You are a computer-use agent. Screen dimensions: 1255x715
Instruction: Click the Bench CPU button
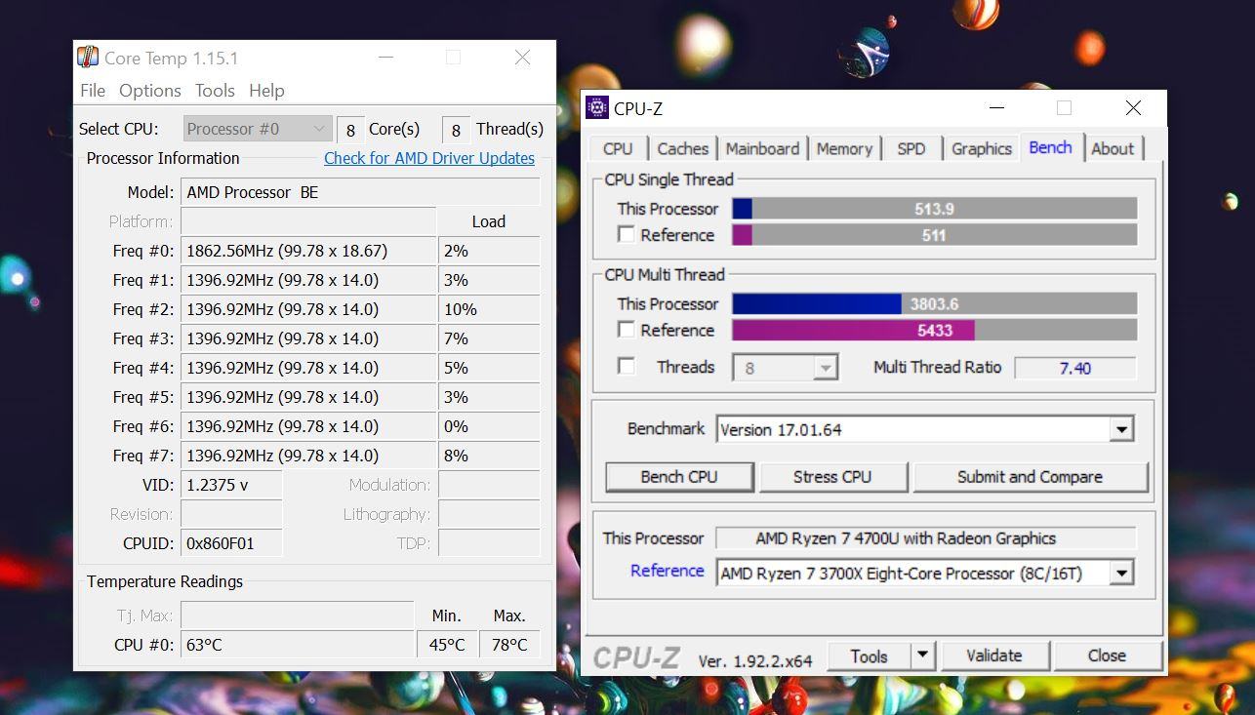[679, 477]
